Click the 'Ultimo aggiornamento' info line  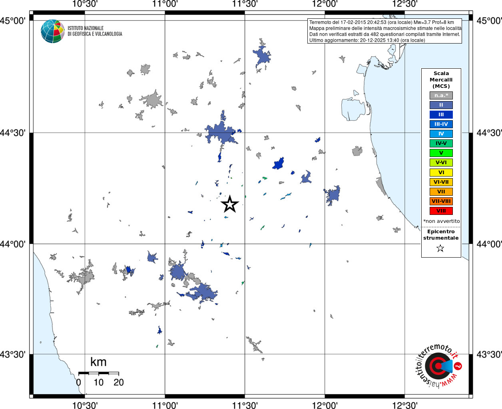(367, 40)
